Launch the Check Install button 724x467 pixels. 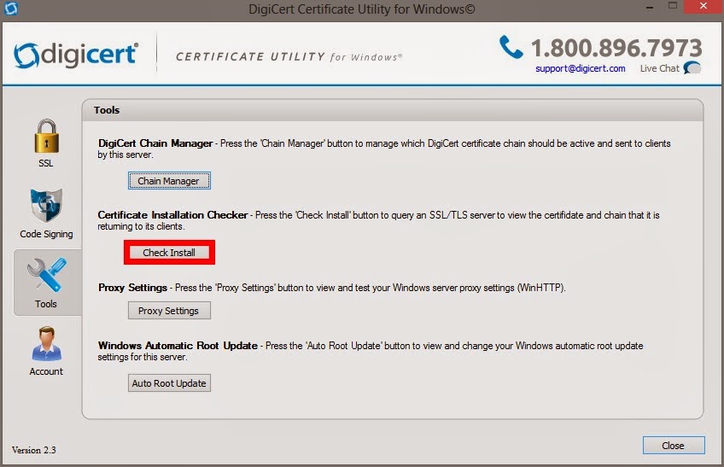click(x=169, y=253)
